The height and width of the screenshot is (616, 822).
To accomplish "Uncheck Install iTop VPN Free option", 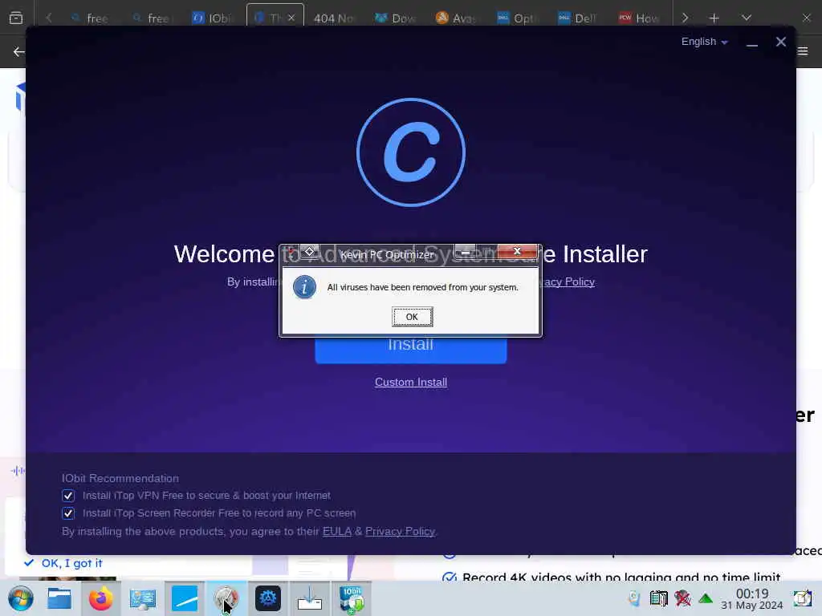I will [x=68, y=496].
